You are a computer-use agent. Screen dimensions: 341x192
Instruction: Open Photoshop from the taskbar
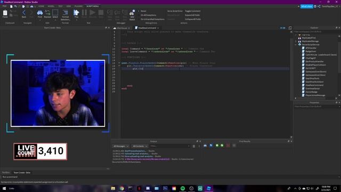(x=165, y=188)
